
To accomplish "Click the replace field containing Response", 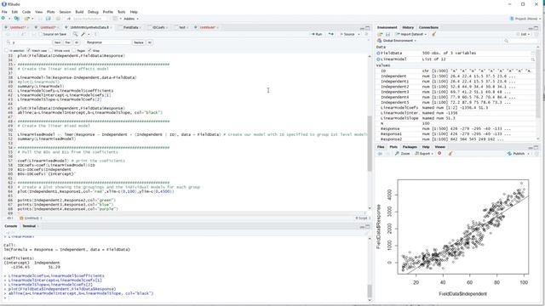I will pyautogui.click(x=107, y=42).
